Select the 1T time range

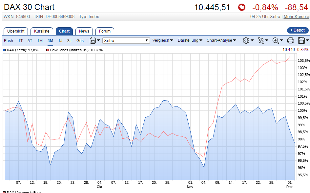pyautogui.click(x=20, y=40)
